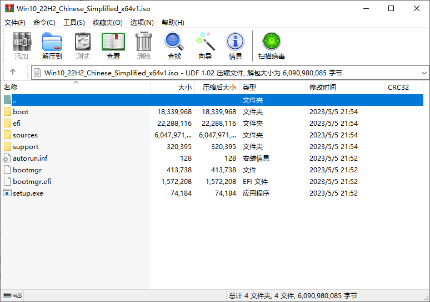Click the ISO file icon in address bar
The height and width of the screenshot is (302, 430).
coord(37,73)
